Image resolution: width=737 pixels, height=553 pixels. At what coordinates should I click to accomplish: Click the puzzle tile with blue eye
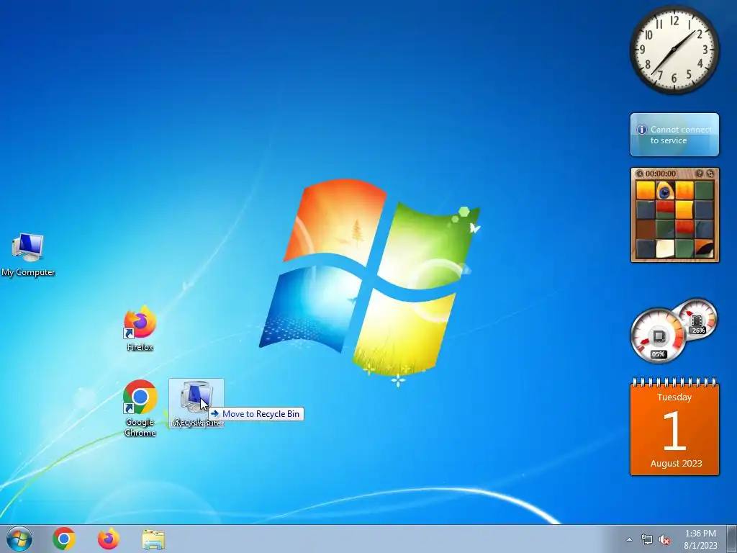(x=664, y=191)
